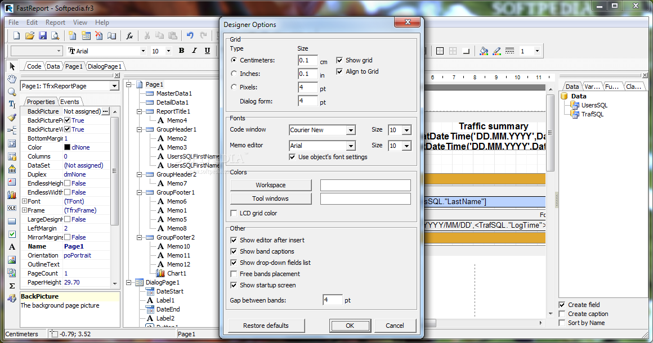Select the arrow Select tool
This screenshot has width=653, height=343.
[x=12, y=66]
